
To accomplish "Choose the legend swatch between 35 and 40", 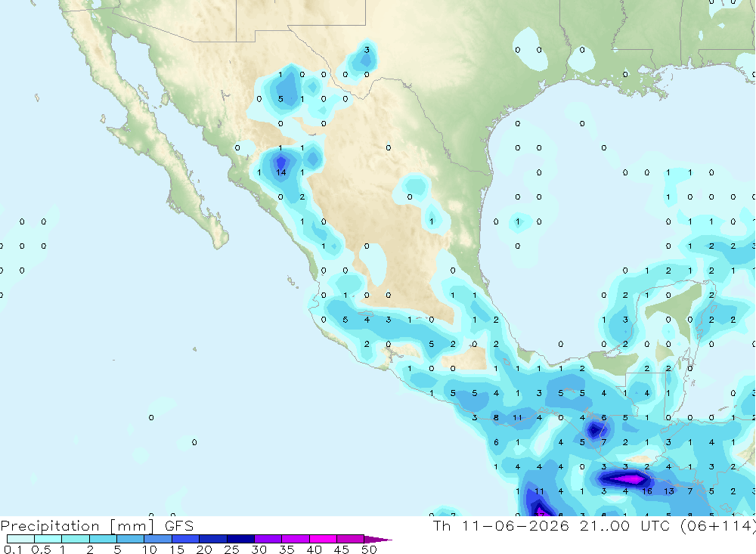I will click(296, 539).
